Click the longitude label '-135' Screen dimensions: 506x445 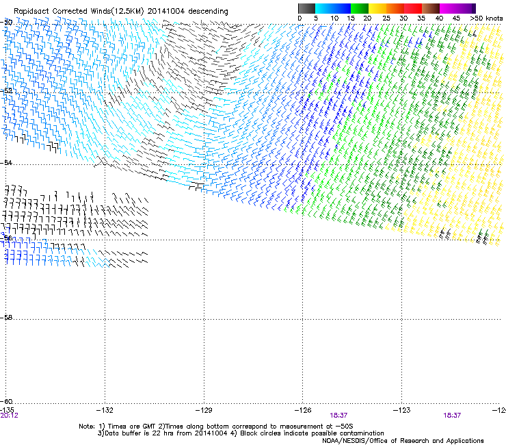(8, 410)
